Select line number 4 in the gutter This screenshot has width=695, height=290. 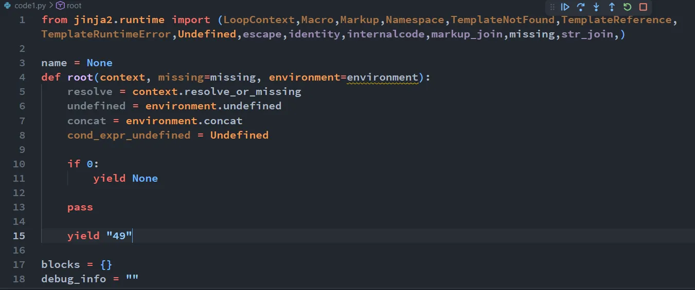(22, 78)
